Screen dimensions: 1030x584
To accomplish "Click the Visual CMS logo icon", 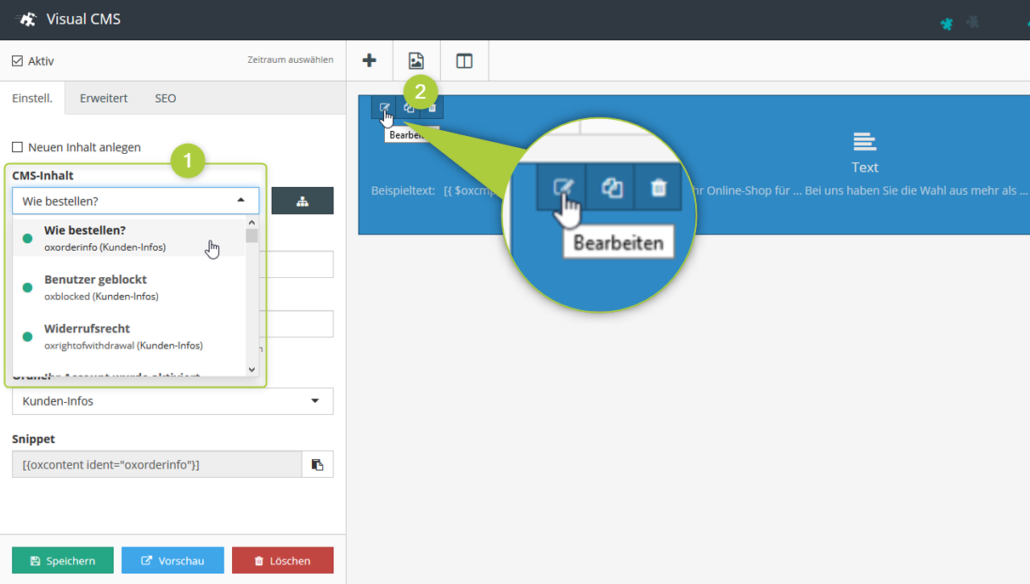I will point(27,19).
